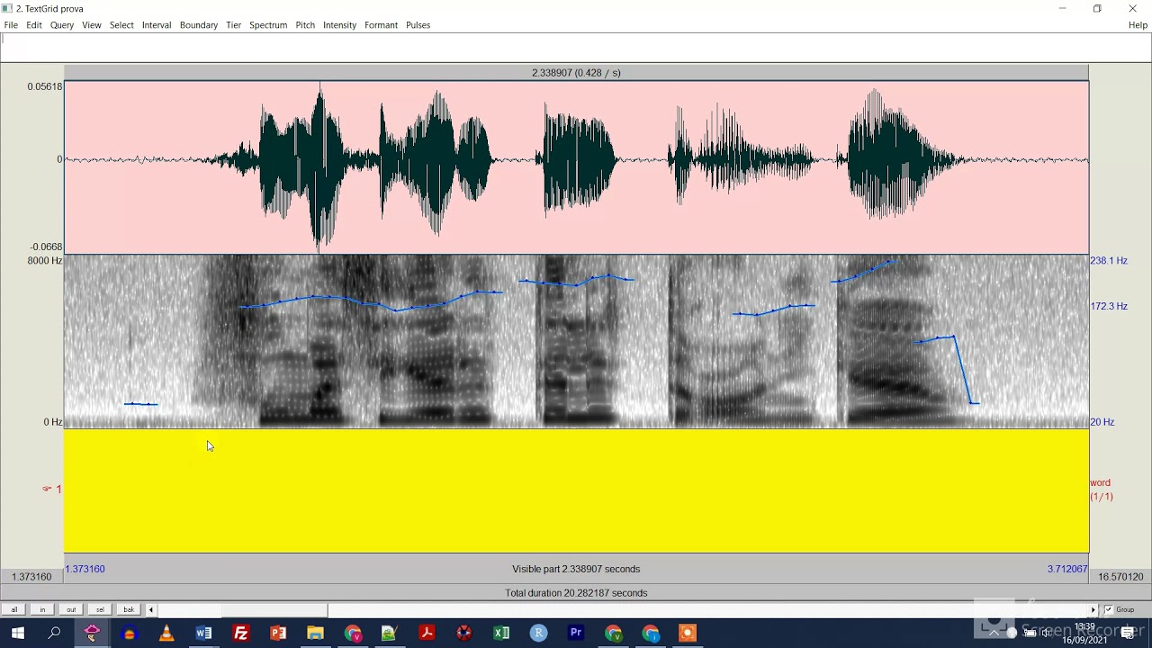Click the 'in' zoom button
This screenshot has width=1152, height=648.
point(42,609)
